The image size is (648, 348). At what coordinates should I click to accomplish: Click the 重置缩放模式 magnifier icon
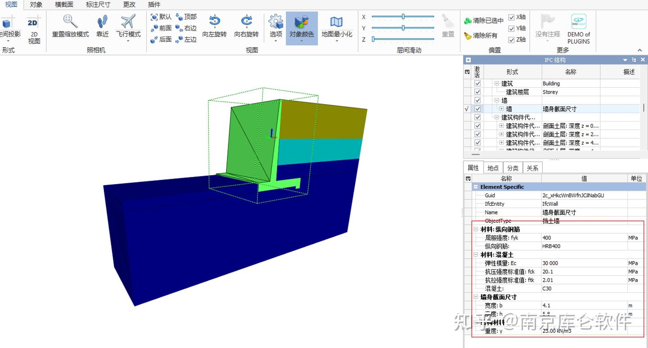70,21
